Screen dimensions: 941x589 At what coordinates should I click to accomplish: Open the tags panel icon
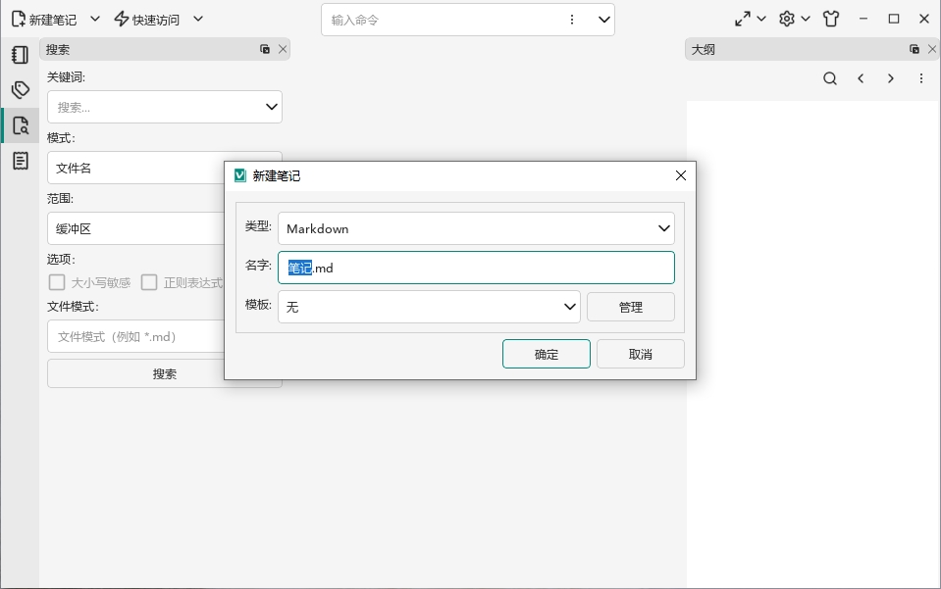coord(20,90)
